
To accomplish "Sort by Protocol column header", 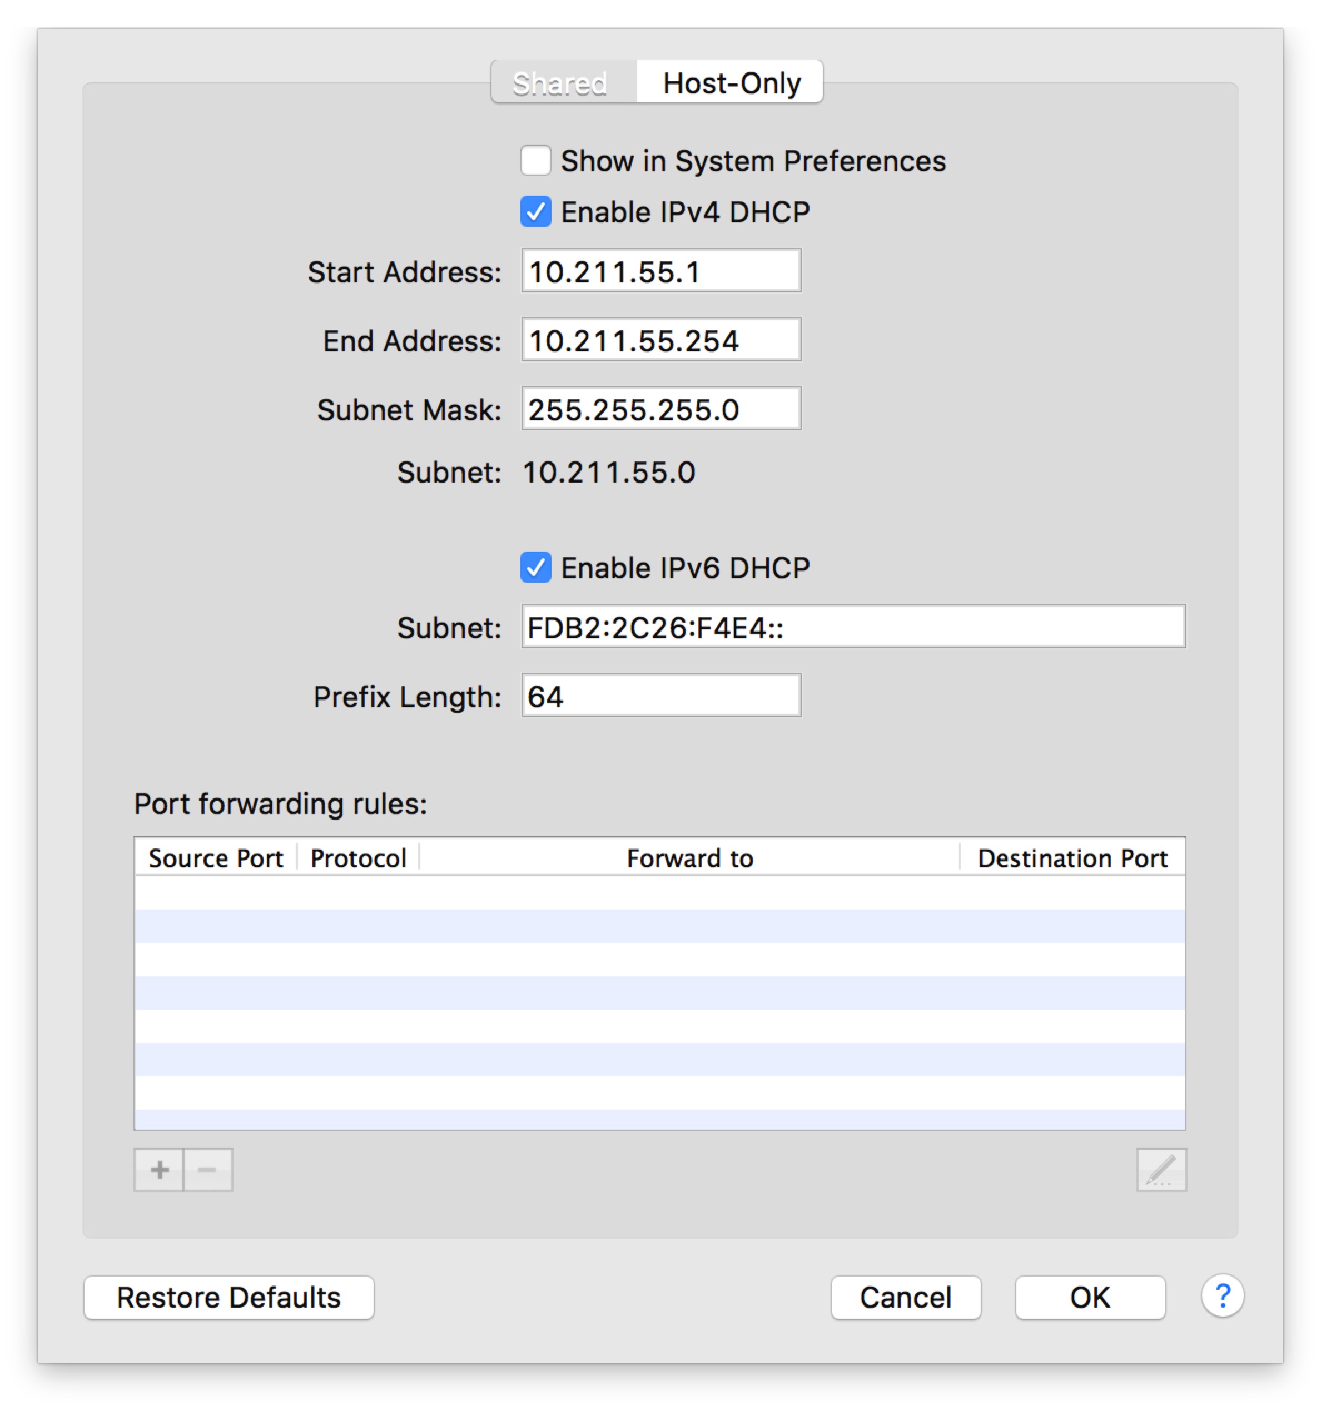I will point(358,857).
